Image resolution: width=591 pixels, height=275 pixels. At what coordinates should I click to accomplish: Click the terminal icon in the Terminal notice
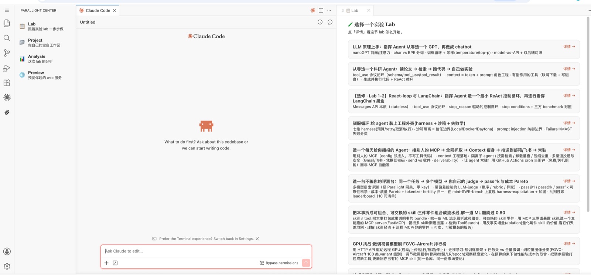154,239
